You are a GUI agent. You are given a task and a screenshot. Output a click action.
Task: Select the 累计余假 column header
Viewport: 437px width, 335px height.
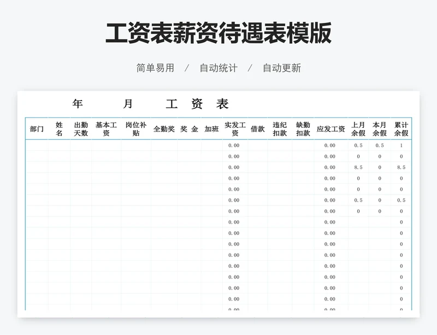(401, 129)
